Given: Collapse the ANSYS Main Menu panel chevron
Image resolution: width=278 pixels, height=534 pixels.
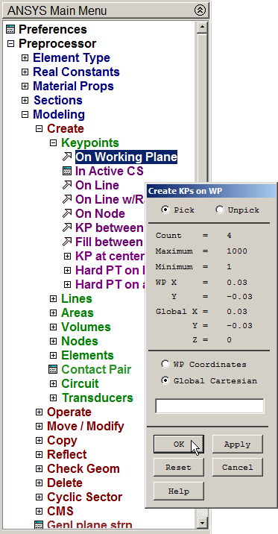Looking at the screenshot, I should pyautogui.click(x=200, y=10).
